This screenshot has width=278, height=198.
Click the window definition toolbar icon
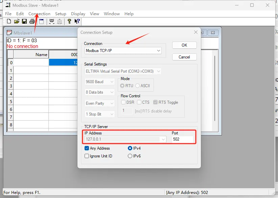(42, 21)
